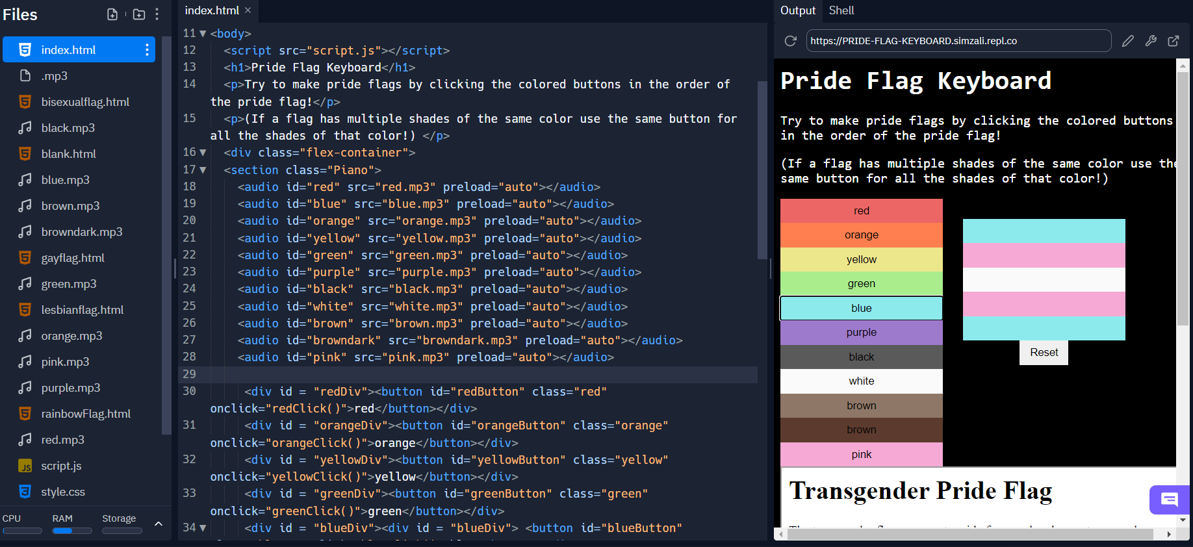The width and height of the screenshot is (1193, 547).
Task: Switch to the Shell tab
Action: point(841,10)
